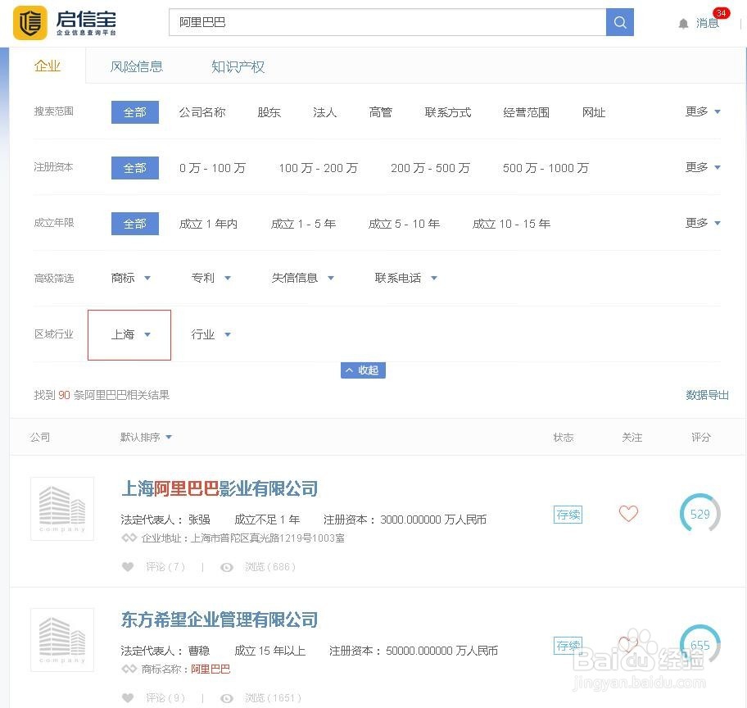Select the 全部 filter under 注册资本
The width and height of the screenshot is (747, 708).
click(x=134, y=167)
